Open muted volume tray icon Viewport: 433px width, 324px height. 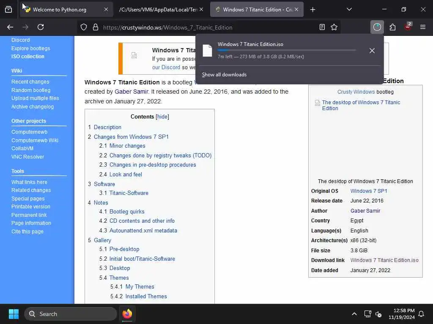tap(378, 314)
